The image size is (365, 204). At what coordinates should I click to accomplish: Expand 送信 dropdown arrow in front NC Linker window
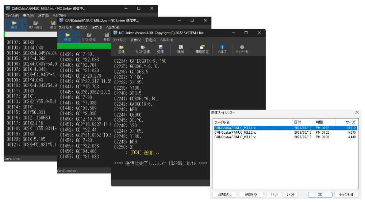(x=132, y=49)
